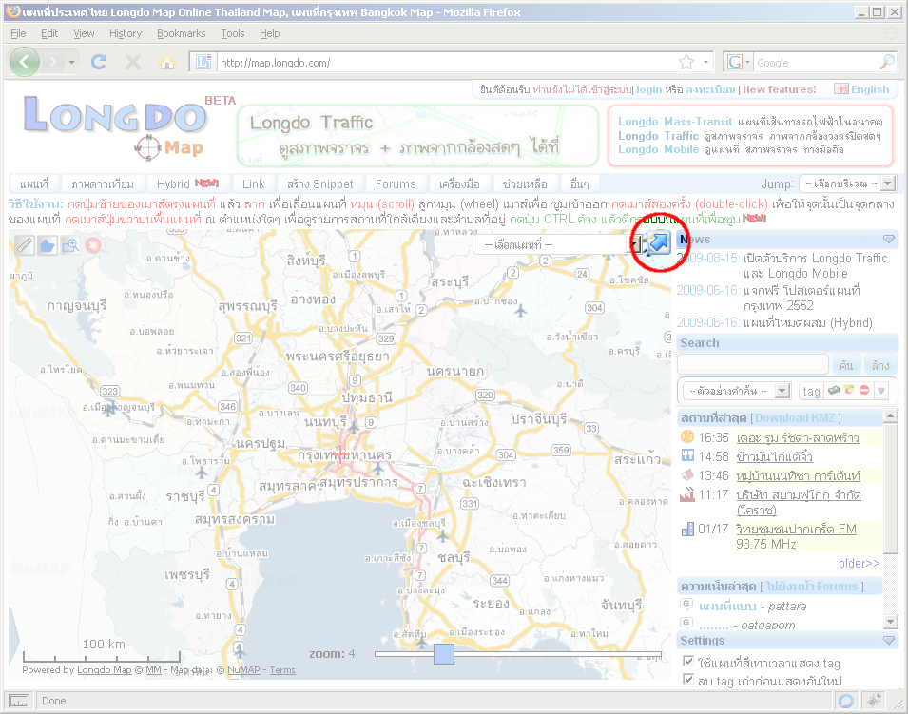Open the History menu
This screenshot has width=908, height=714.
point(126,33)
